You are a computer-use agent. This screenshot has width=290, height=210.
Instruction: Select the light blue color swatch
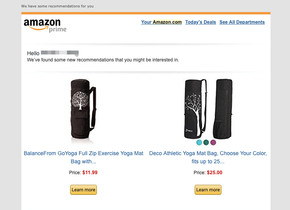[x=199, y=142]
